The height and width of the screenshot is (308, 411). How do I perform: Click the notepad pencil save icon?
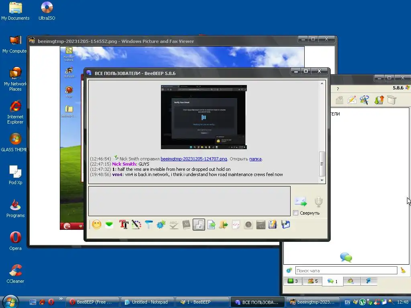tap(273, 225)
